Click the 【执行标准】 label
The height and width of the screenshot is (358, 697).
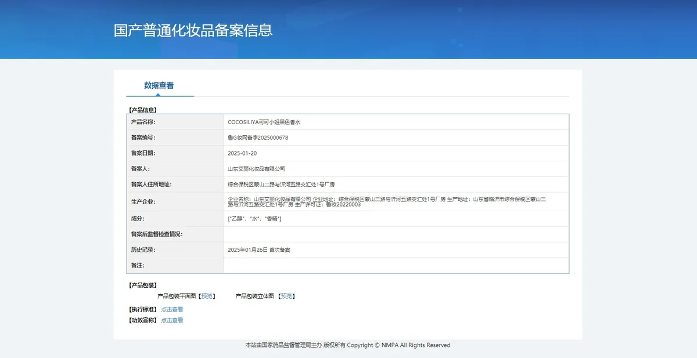point(142,310)
